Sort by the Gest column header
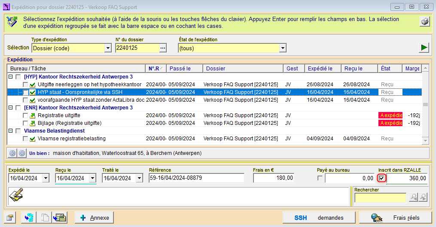This screenshot has height=227, width=436. coord(294,68)
